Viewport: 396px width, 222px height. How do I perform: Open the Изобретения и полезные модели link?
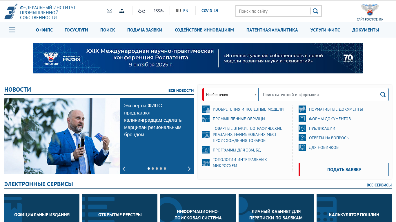(248, 109)
